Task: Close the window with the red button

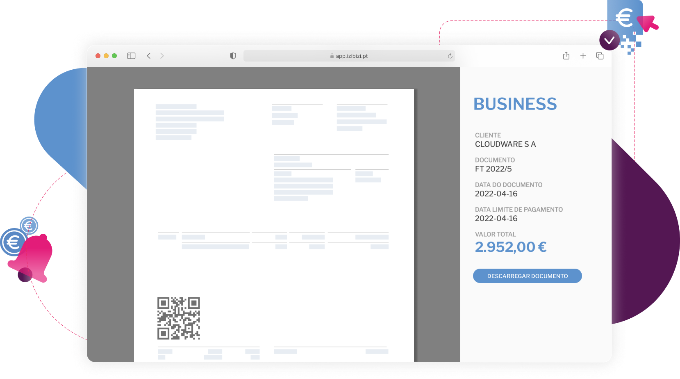Action: coord(98,56)
